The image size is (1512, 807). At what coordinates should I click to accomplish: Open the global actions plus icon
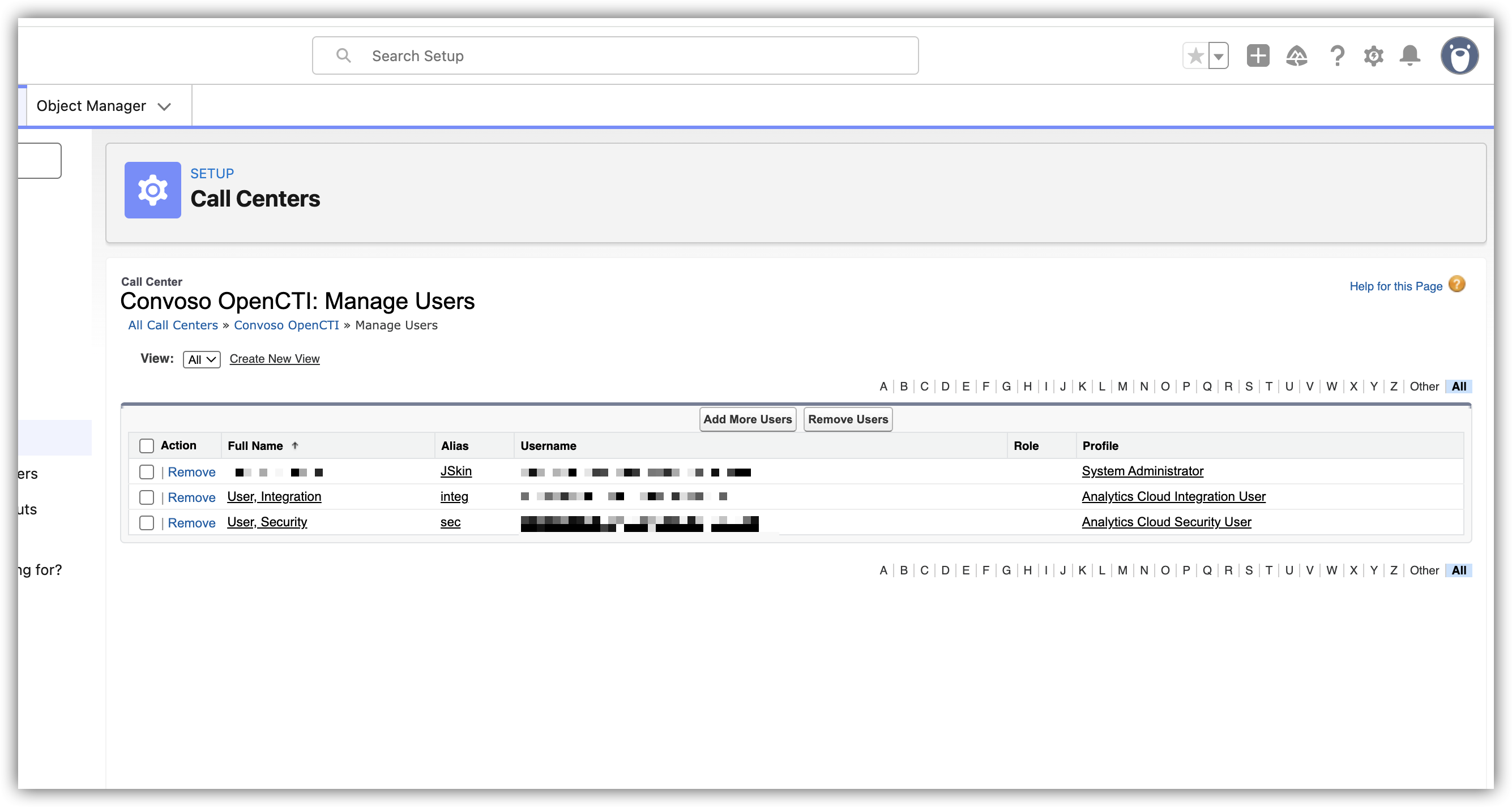tap(1257, 55)
